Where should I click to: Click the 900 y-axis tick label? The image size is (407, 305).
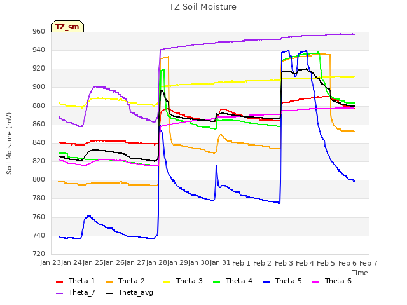tap(39, 87)
